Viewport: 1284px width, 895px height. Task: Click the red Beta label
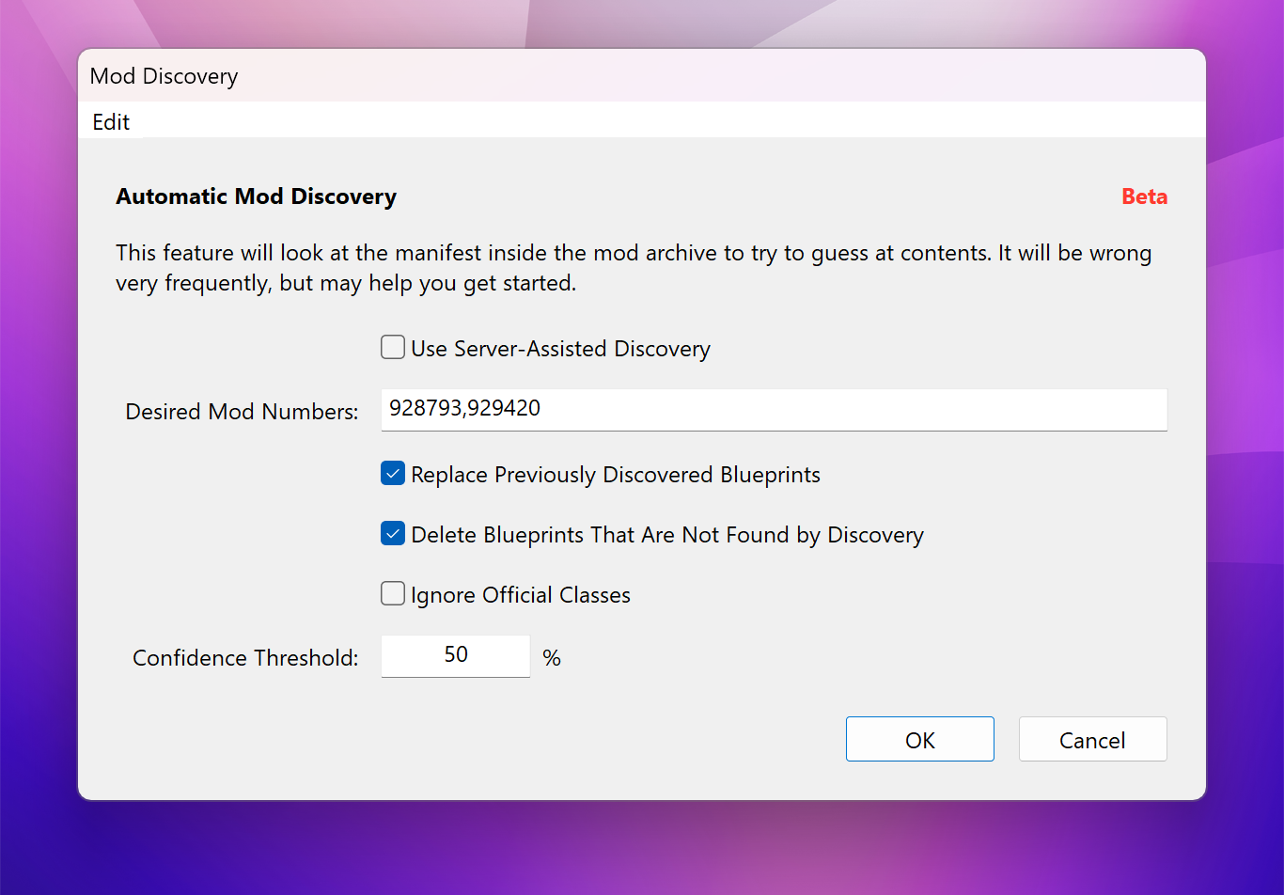(x=1144, y=196)
